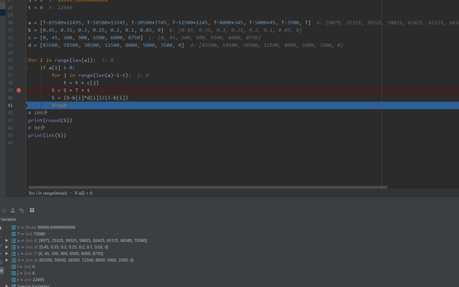Image resolution: width=459 pixels, height=287 pixels.
Task: Expand the Special Variables node
Action: 7,286
